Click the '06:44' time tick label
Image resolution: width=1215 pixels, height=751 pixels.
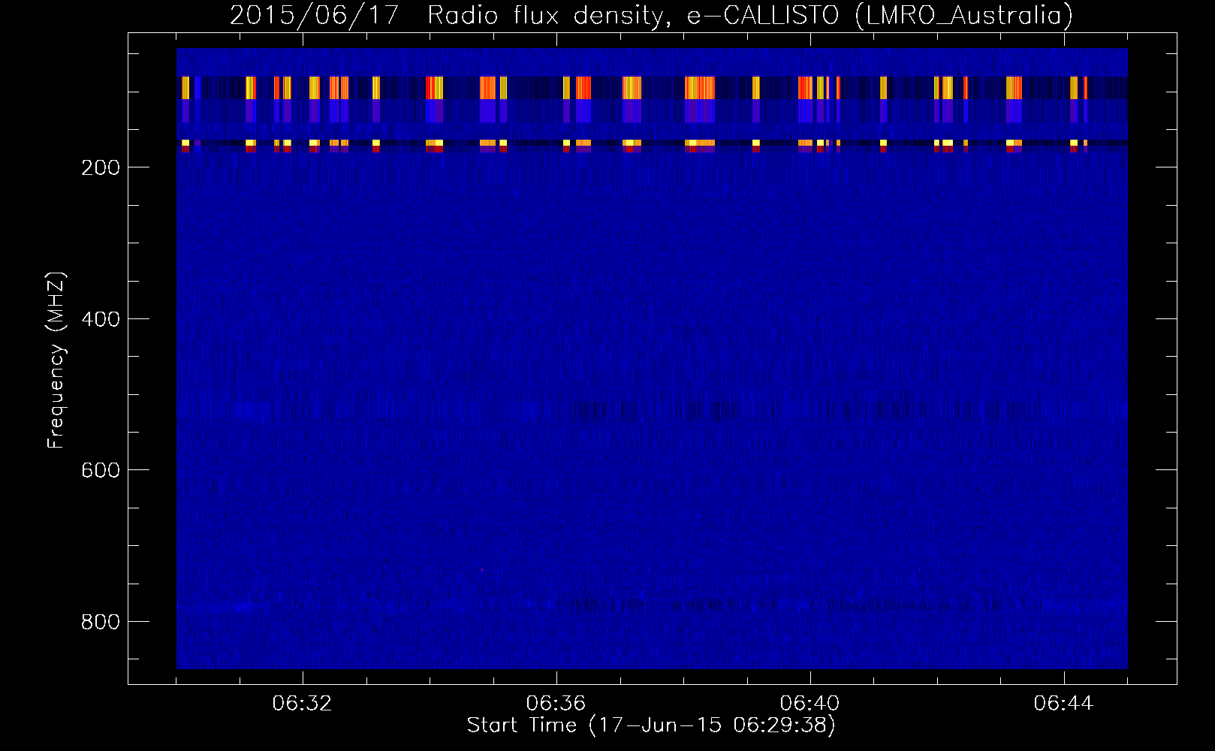(1064, 704)
